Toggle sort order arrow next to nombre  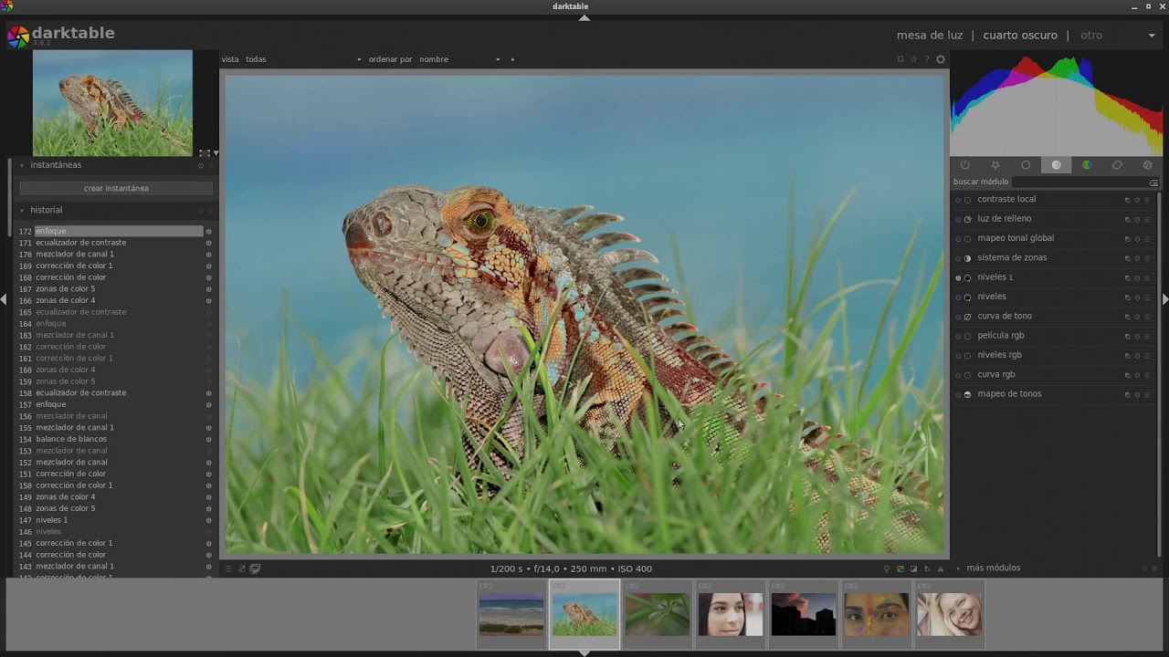pyautogui.click(x=512, y=59)
